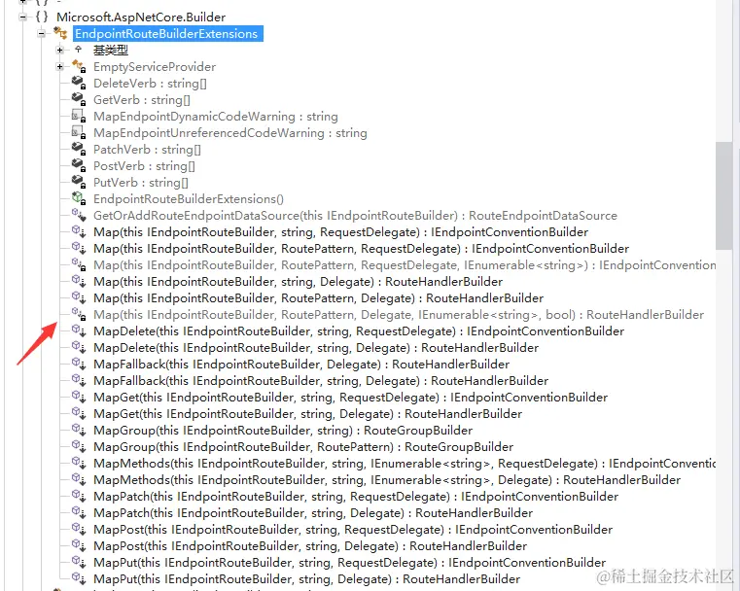Screen dimensions: 740x591
Task: Select MapFallback(this IEndpointRouteBuilder, string, Delegate)
Action: pyautogui.click(x=321, y=381)
